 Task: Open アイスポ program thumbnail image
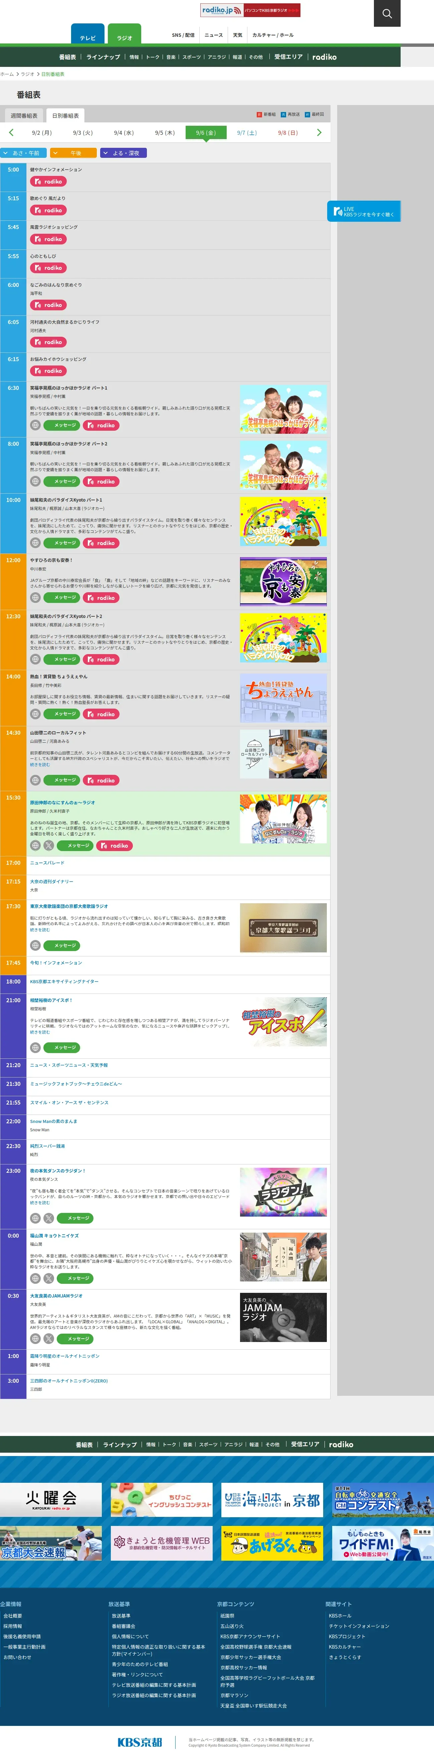pyautogui.click(x=283, y=1022)
